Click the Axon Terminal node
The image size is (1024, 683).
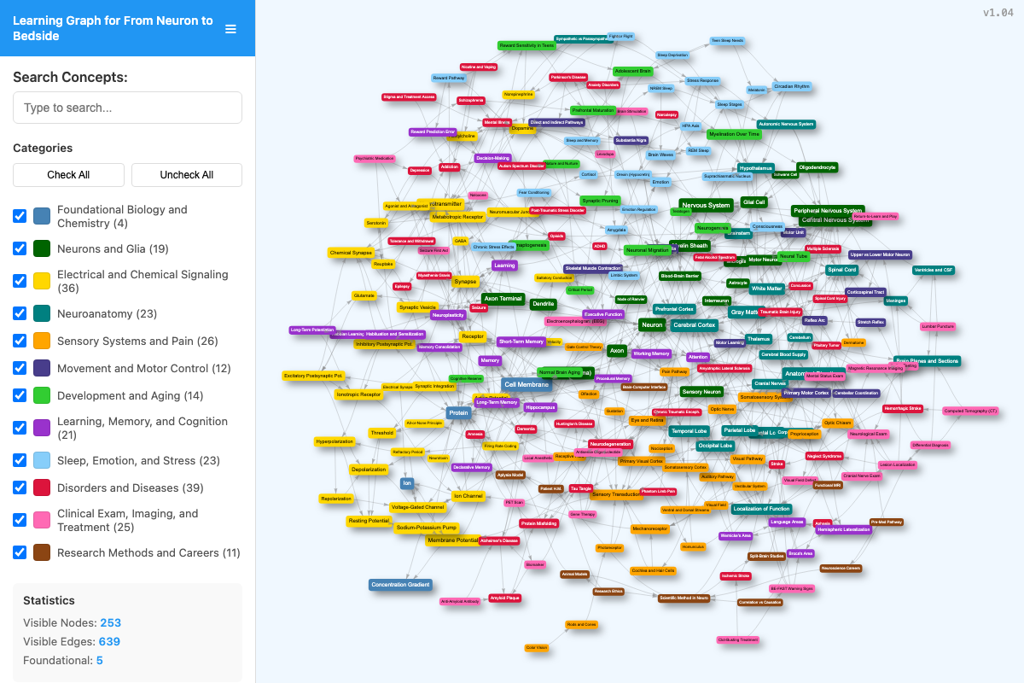click(503, 299)
